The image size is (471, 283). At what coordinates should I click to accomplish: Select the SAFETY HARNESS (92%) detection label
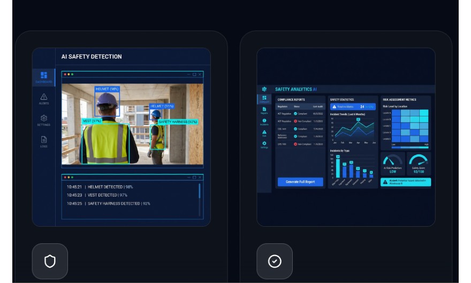pyautogui.click(x=178, y=122)
